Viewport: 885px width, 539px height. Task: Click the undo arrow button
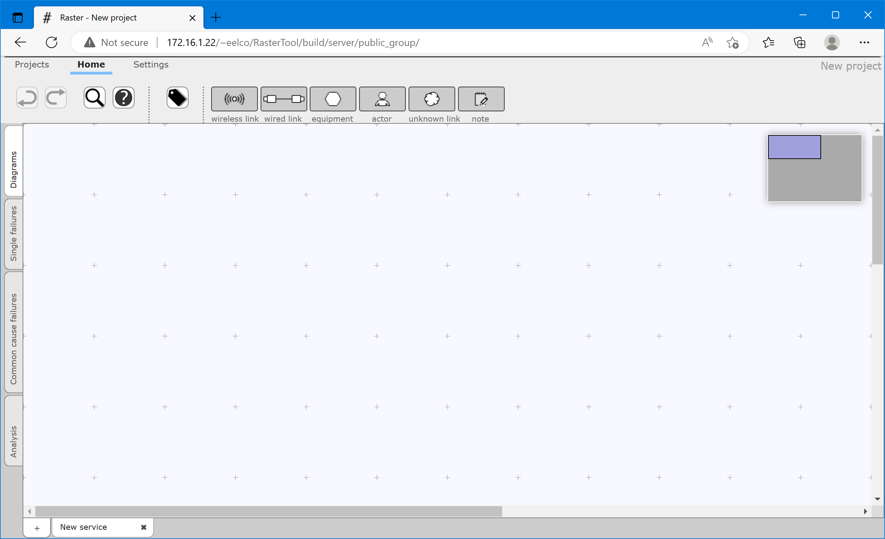[27, 98]
